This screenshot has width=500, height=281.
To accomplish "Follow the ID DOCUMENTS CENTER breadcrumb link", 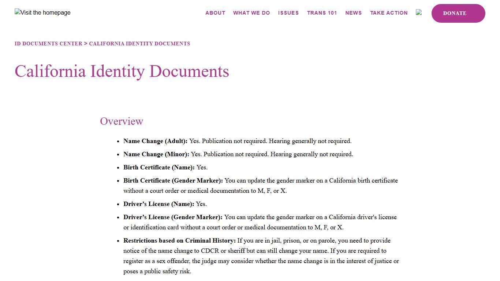I will [x=48, y=44].
